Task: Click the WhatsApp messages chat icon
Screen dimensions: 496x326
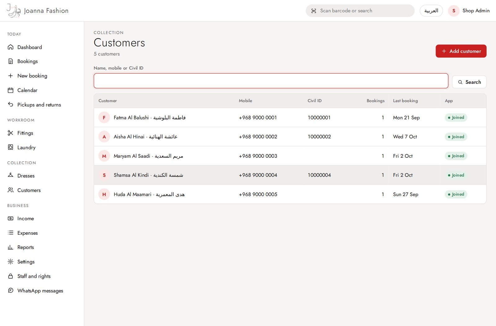Action: click(x=11, y=290)
